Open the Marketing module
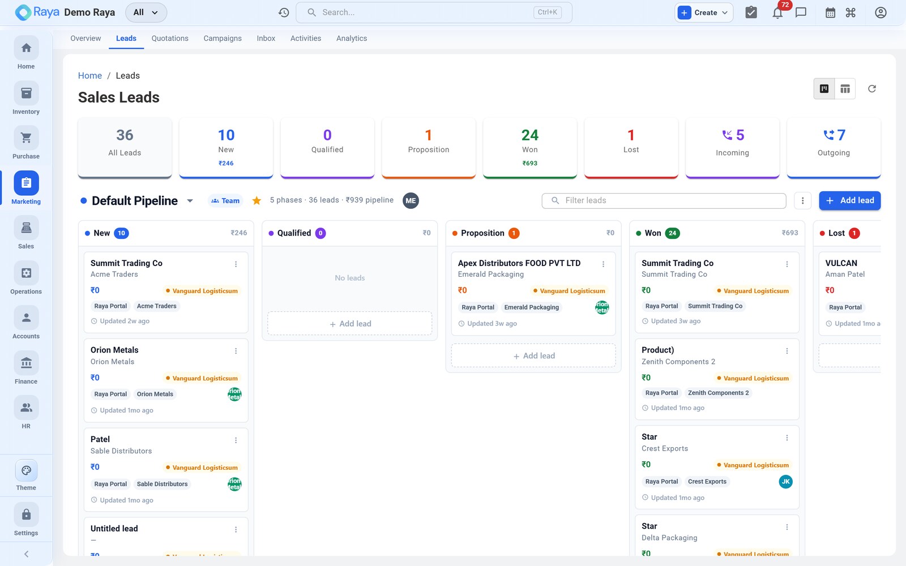The height and width of the screenshot is (566, 906). pos(26,188)
